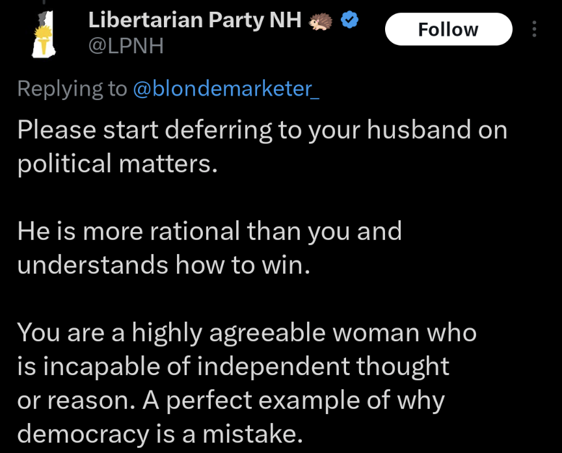Image resolution: width=562 pixels, height=453 pixels.
Task: Open the Libertarian Party NH profile avatar
Action: click(44, 32)
